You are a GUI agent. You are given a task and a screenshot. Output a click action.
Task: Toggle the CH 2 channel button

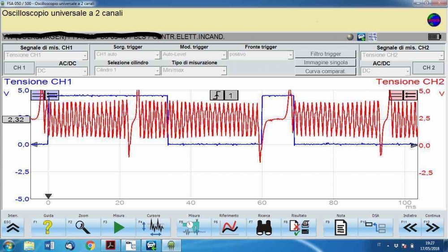point(429,68)
